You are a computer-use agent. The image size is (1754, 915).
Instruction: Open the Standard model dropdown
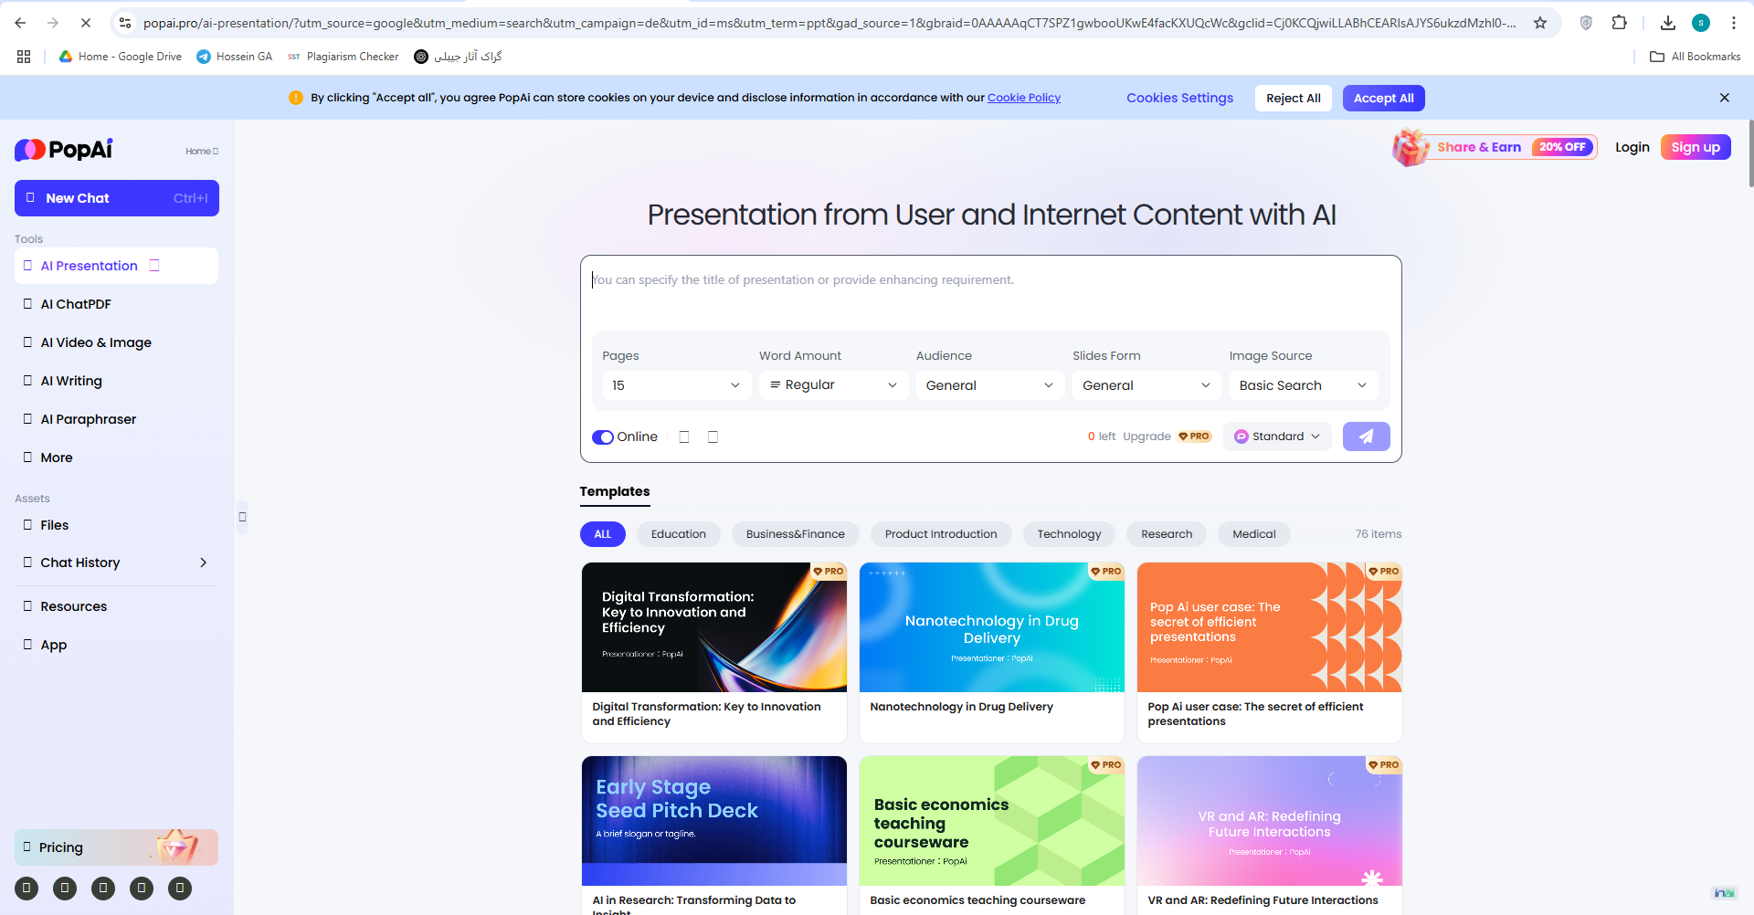[1277, 436]
